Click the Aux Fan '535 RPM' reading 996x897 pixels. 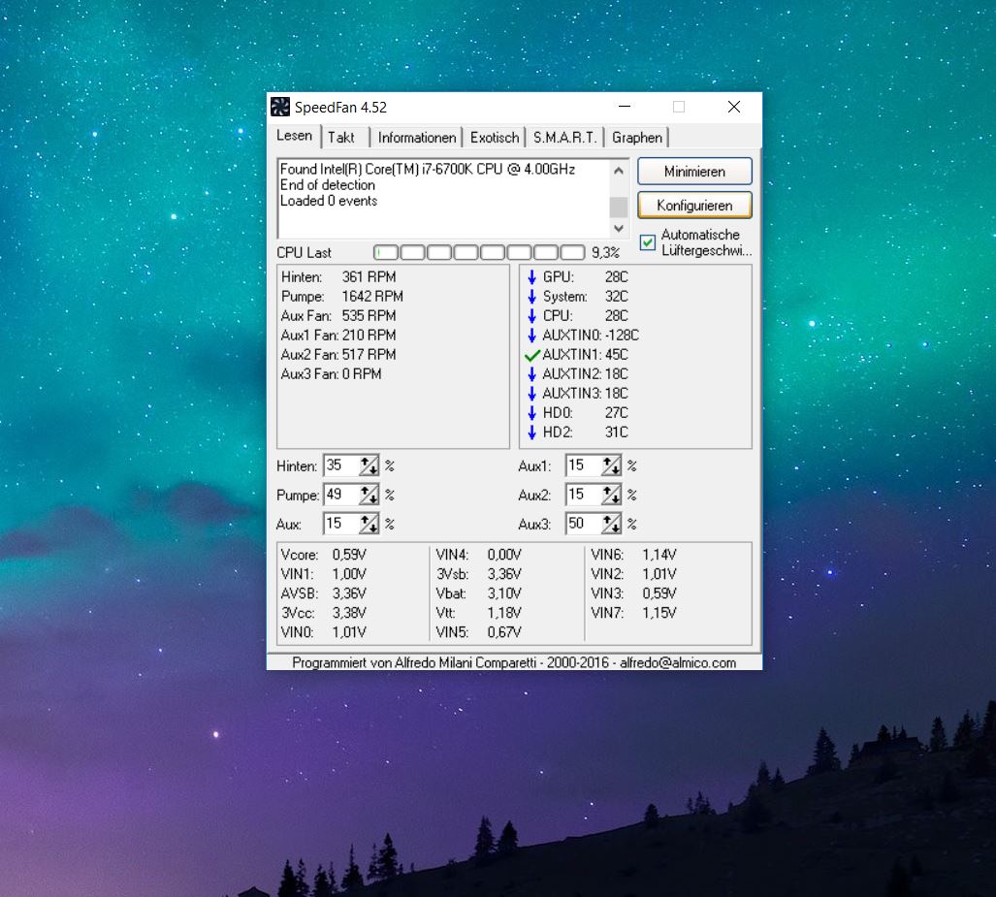(369, 316)
